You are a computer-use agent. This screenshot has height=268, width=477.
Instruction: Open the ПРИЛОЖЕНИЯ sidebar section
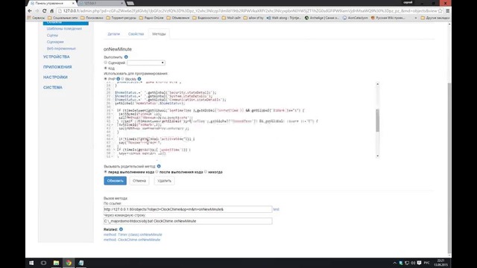pyautogui.click(x=57, y=67)
